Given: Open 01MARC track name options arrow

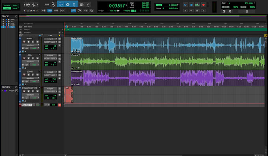Looking at the screenshot, I should (x=39, y=88).
